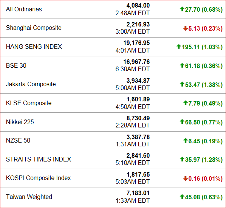This screenshot has height=208, width=226.
Task: Click STRAITS TIMES INDEX name
Action: tap(39, 159)
